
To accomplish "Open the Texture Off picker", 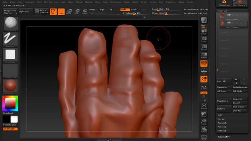I will (x=10, y=71).
